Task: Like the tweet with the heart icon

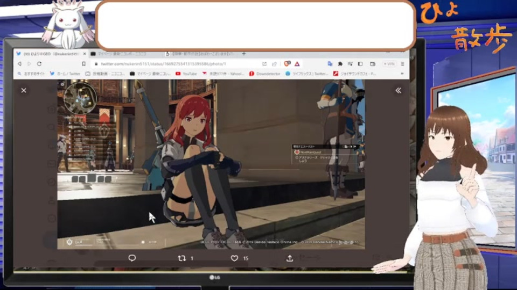Action: tap(234, 258)
